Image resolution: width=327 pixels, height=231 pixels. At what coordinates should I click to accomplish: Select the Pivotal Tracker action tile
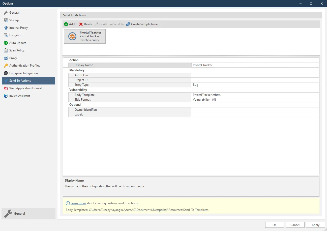click(85, 36)
